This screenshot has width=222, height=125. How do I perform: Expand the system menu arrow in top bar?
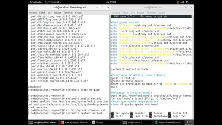tap(191, 2)
